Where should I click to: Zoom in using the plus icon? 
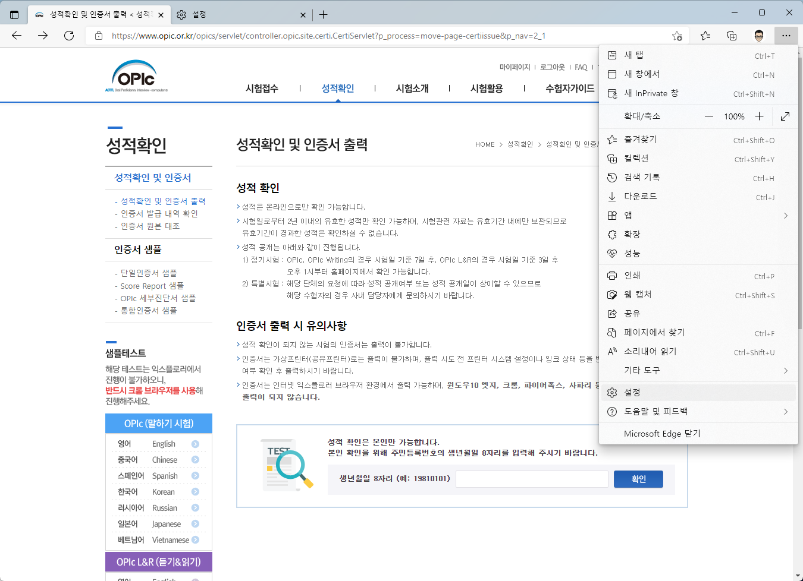coord(759,116)
